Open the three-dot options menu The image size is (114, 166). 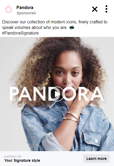[106, 9]
